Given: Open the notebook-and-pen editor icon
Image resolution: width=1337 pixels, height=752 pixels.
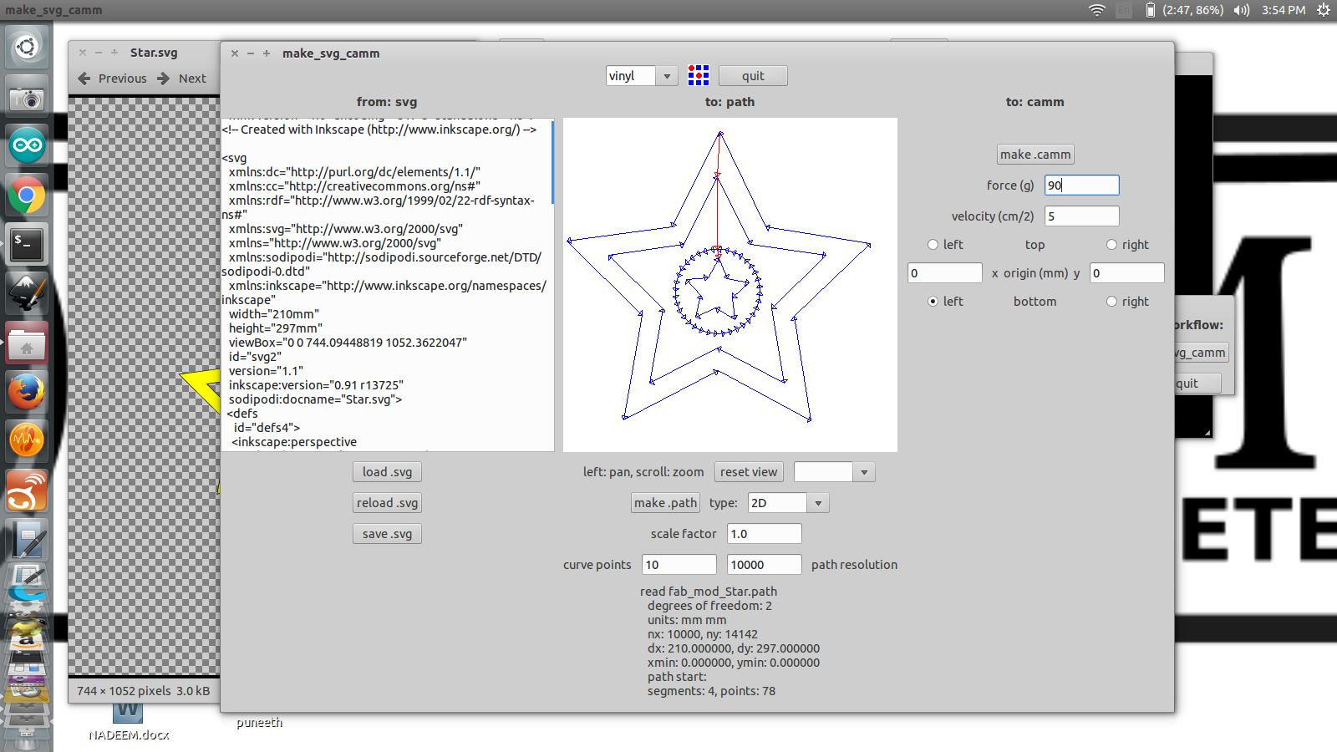Looking at the screenshot, I should 27,540.
